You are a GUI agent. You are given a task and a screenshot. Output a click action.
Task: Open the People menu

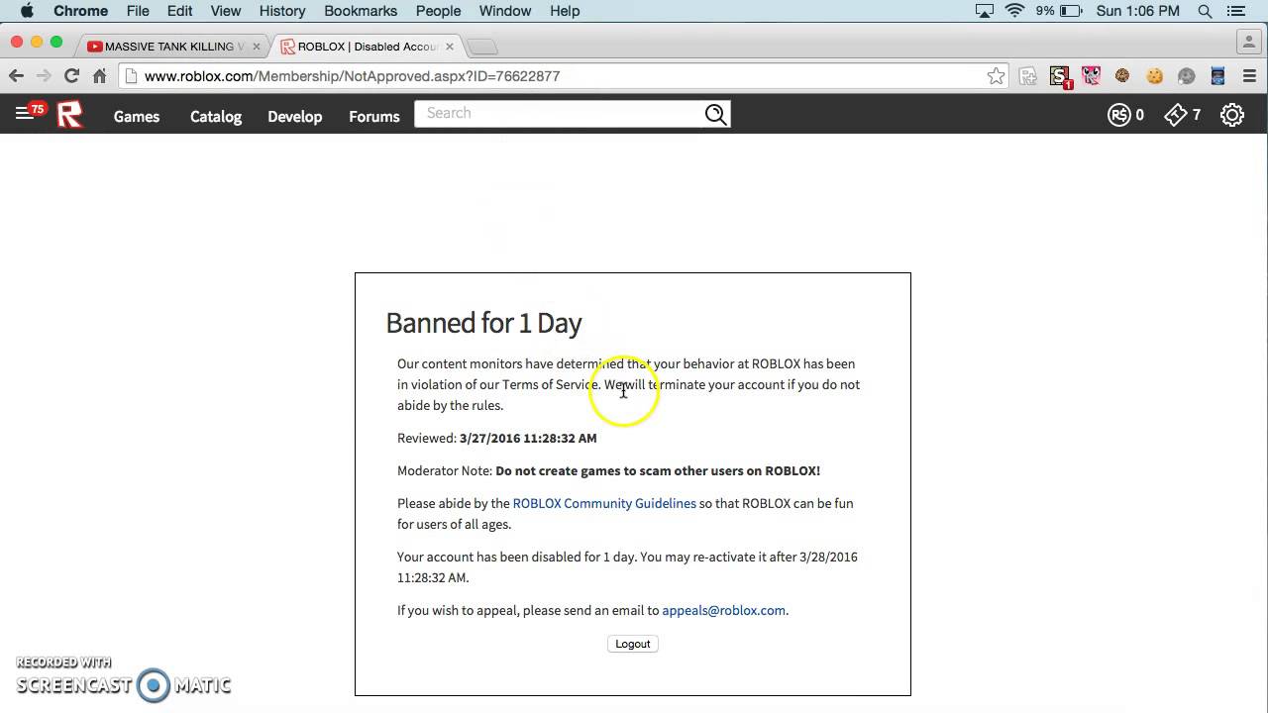(x=438, y=11)
